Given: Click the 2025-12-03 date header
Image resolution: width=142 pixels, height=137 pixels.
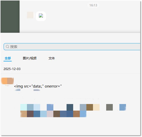Looking at the screenshot, I should (x=12, y=69).
